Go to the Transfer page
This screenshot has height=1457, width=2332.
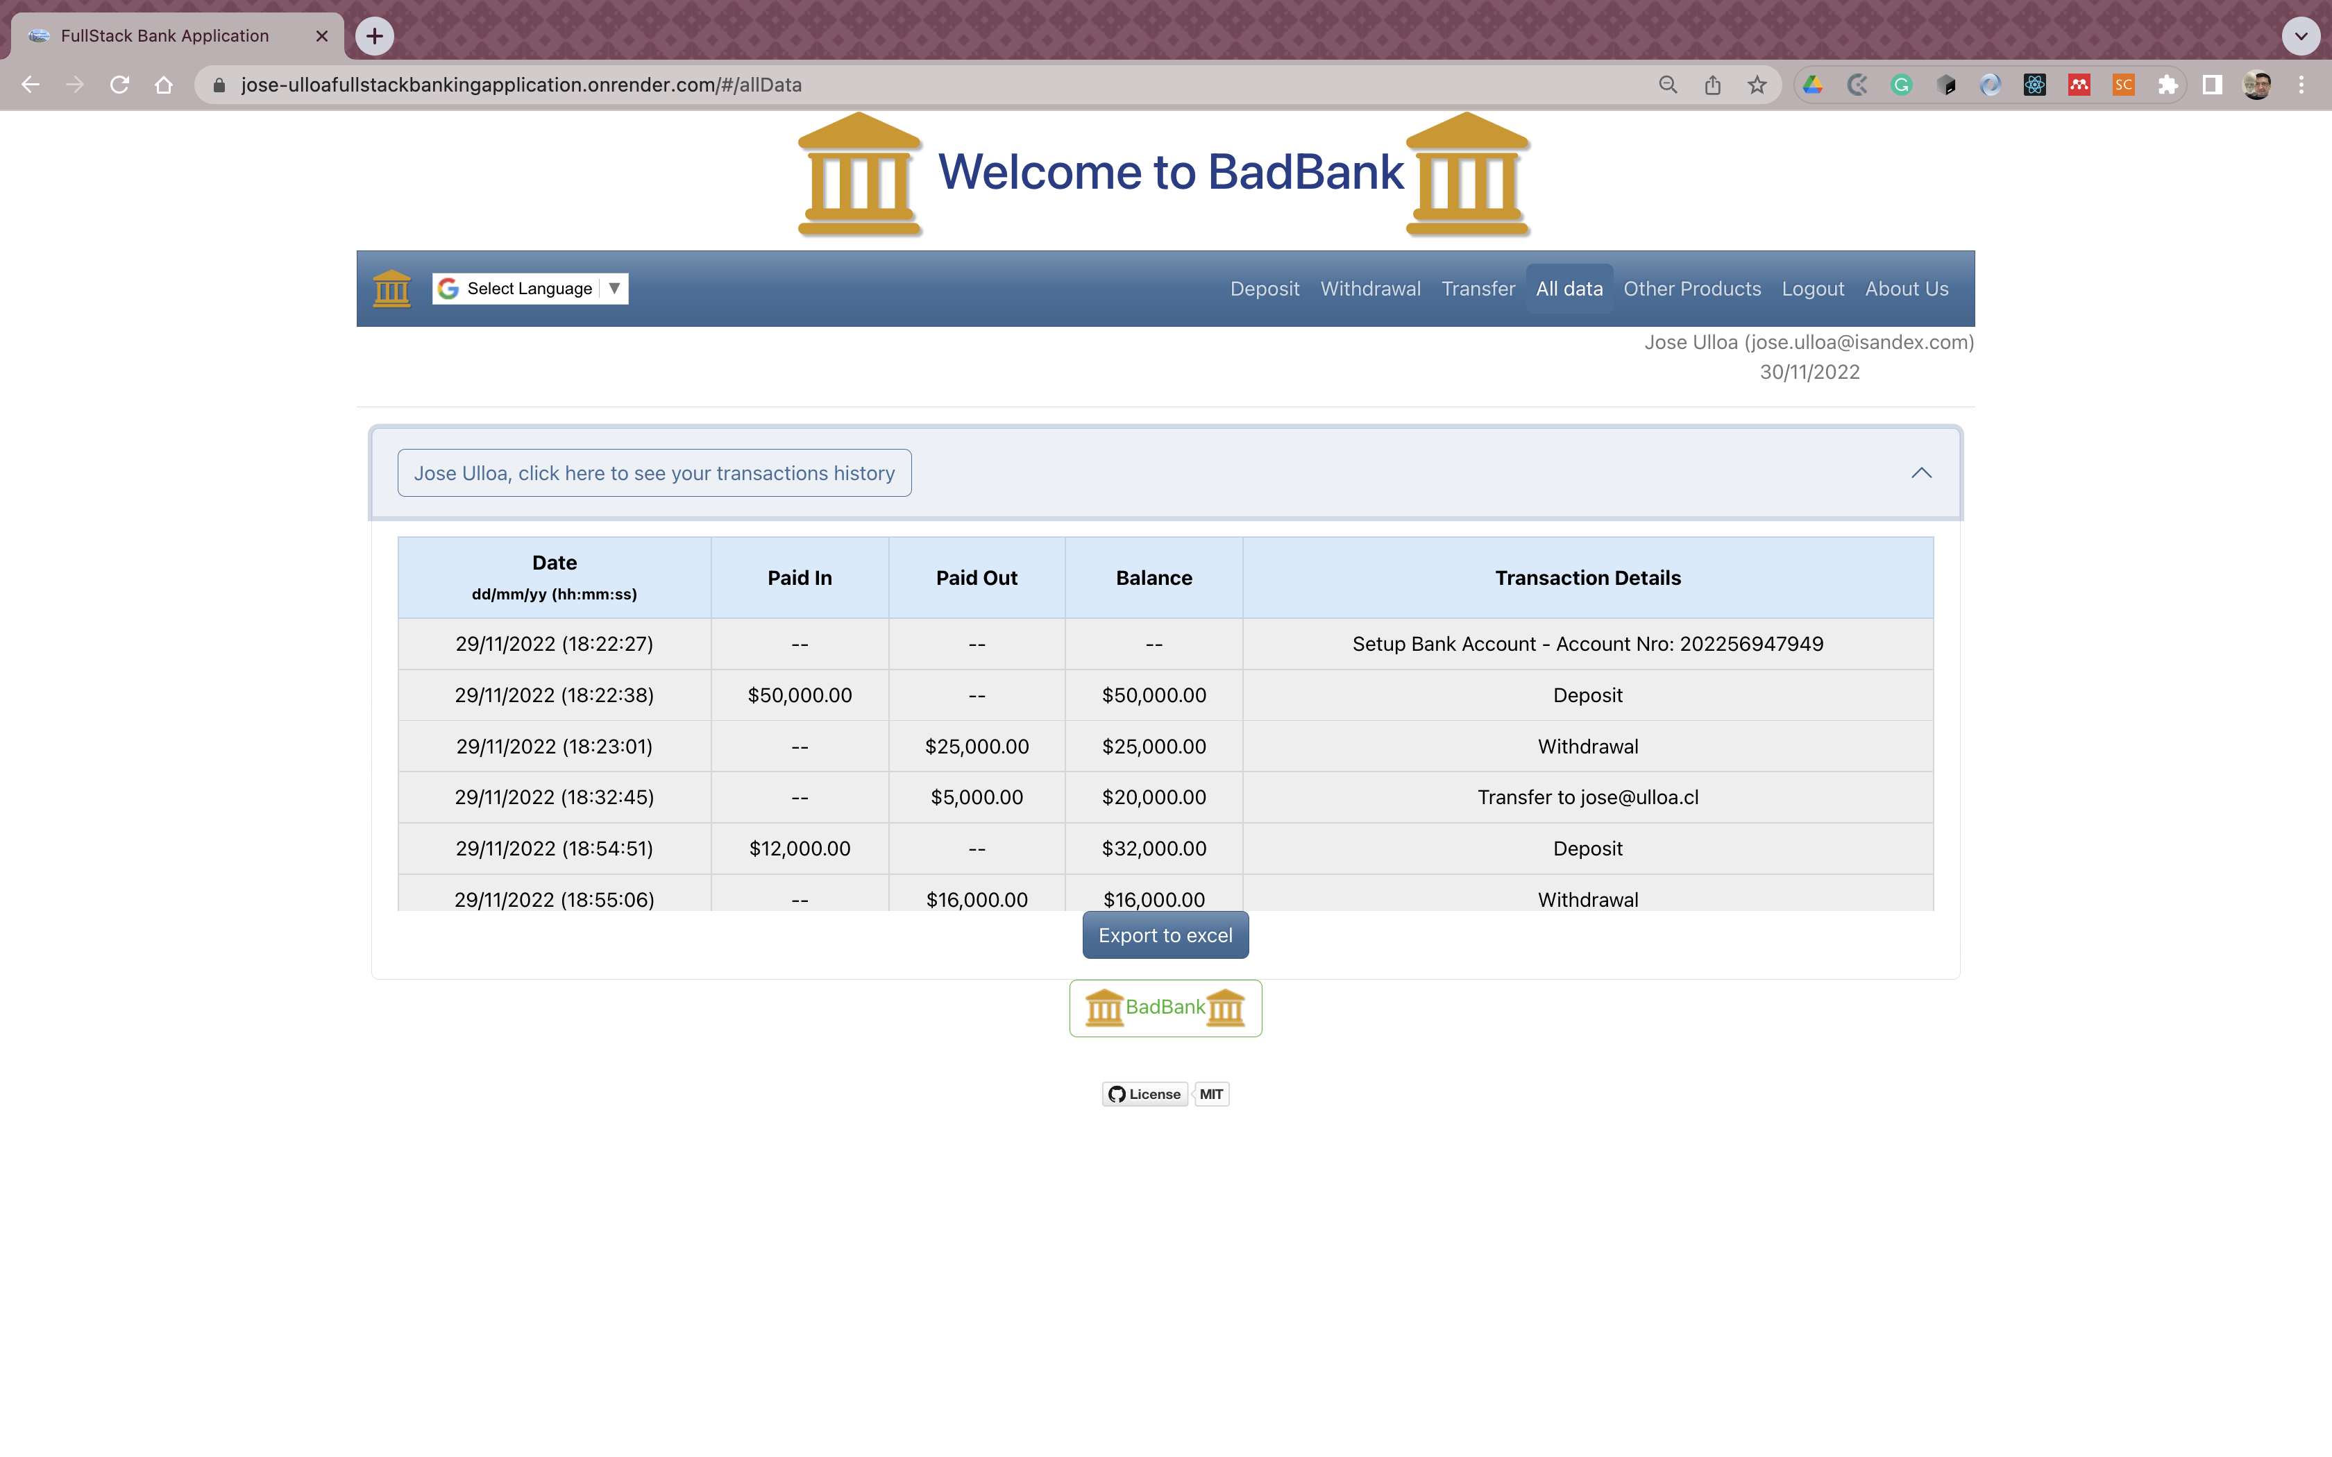pos(1478,288)
